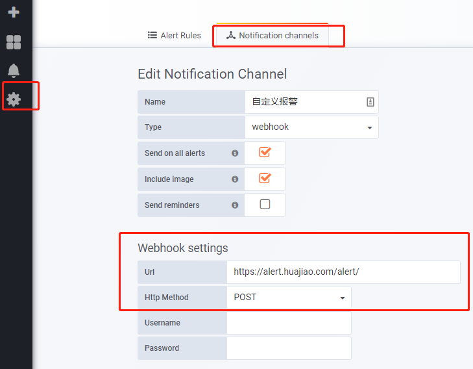473x369 pixels.
Task: Uncheck the Include image checkbox
Action: tap(265, 178)
